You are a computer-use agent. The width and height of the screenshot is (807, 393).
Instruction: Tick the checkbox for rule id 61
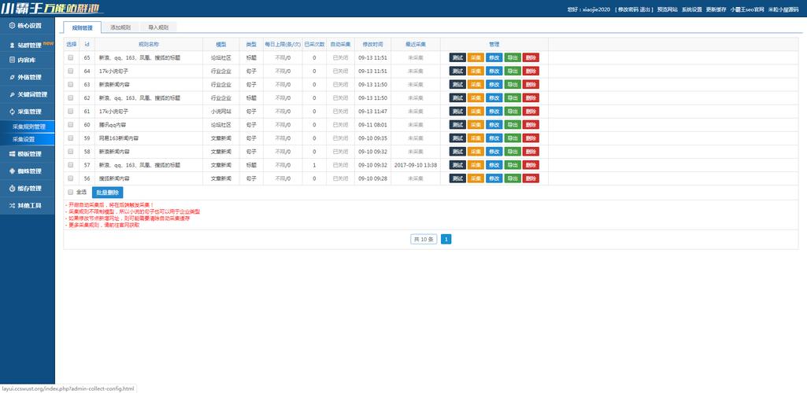(x=71, y=111)
